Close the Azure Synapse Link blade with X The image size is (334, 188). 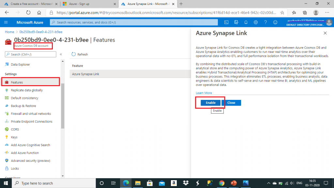coord(325,33)
